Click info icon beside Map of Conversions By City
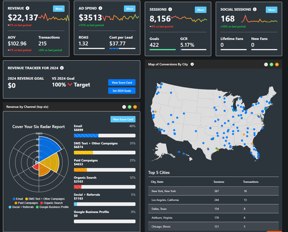The height and width of the screenshot is (232, 288). 192,64
